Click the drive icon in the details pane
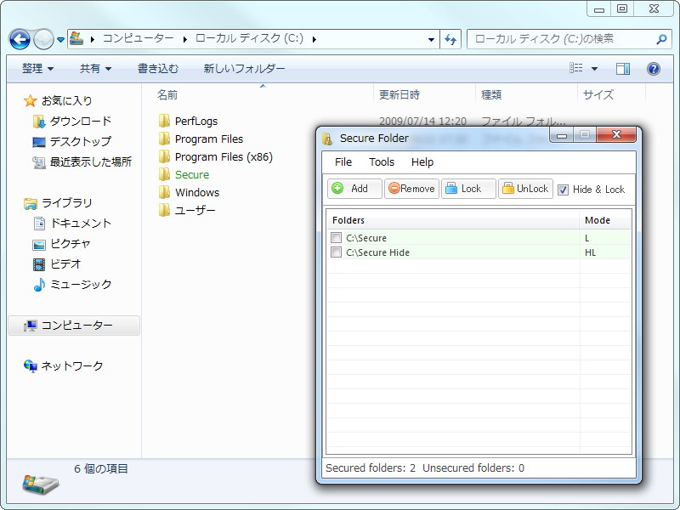This screenshot has height=510, width=680. click(x=40, y=484)
